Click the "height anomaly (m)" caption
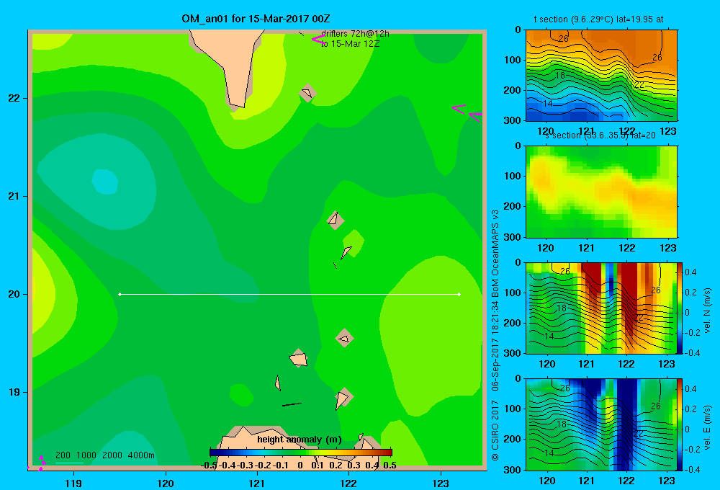Image resolution: width=720 pixels, height=490 pixels. [300, 440]
